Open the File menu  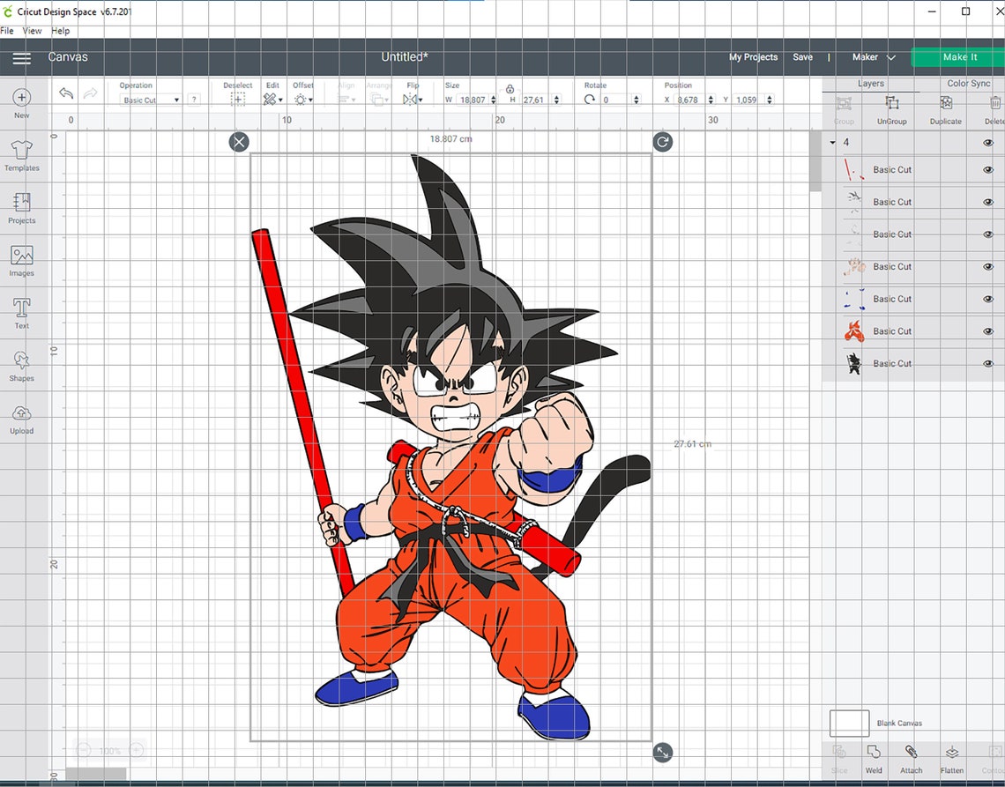click(7, 31)
